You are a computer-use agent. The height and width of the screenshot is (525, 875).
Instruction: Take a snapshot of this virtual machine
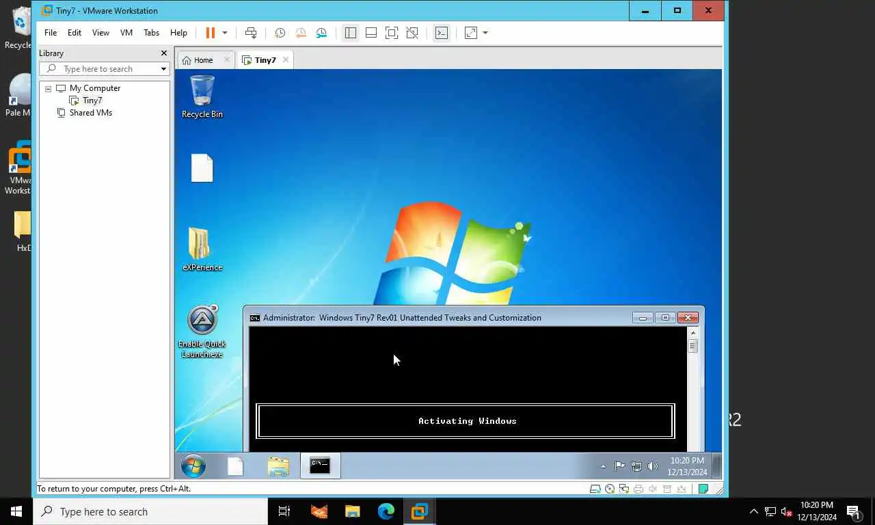pos(280,33)
